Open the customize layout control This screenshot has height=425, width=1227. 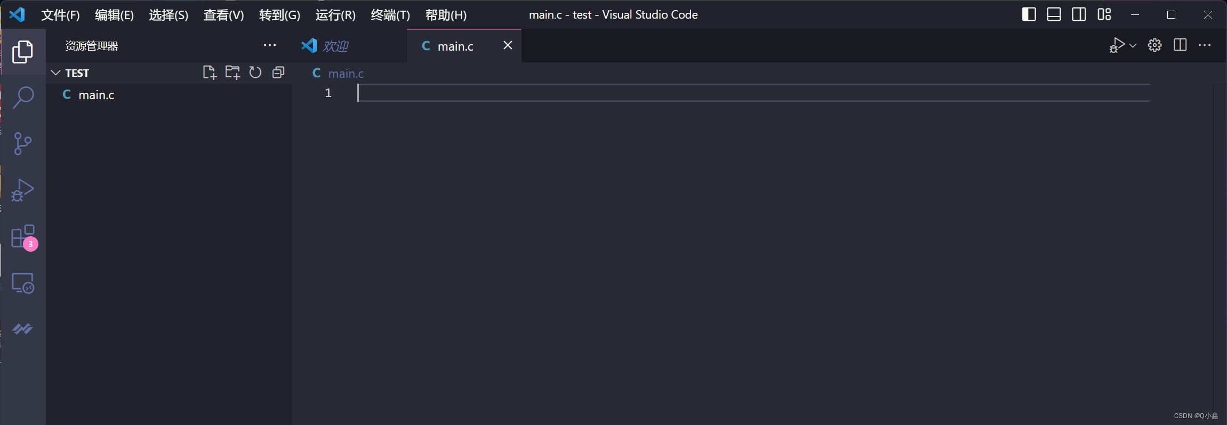tap(1104, 14)
